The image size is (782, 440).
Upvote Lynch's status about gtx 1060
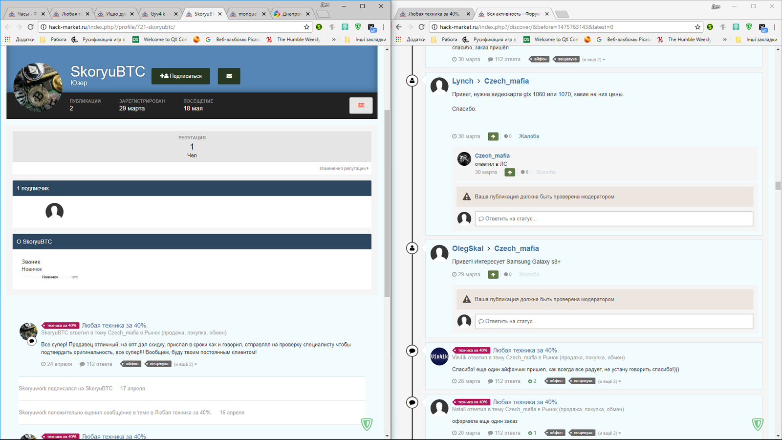tap(493, 136)
